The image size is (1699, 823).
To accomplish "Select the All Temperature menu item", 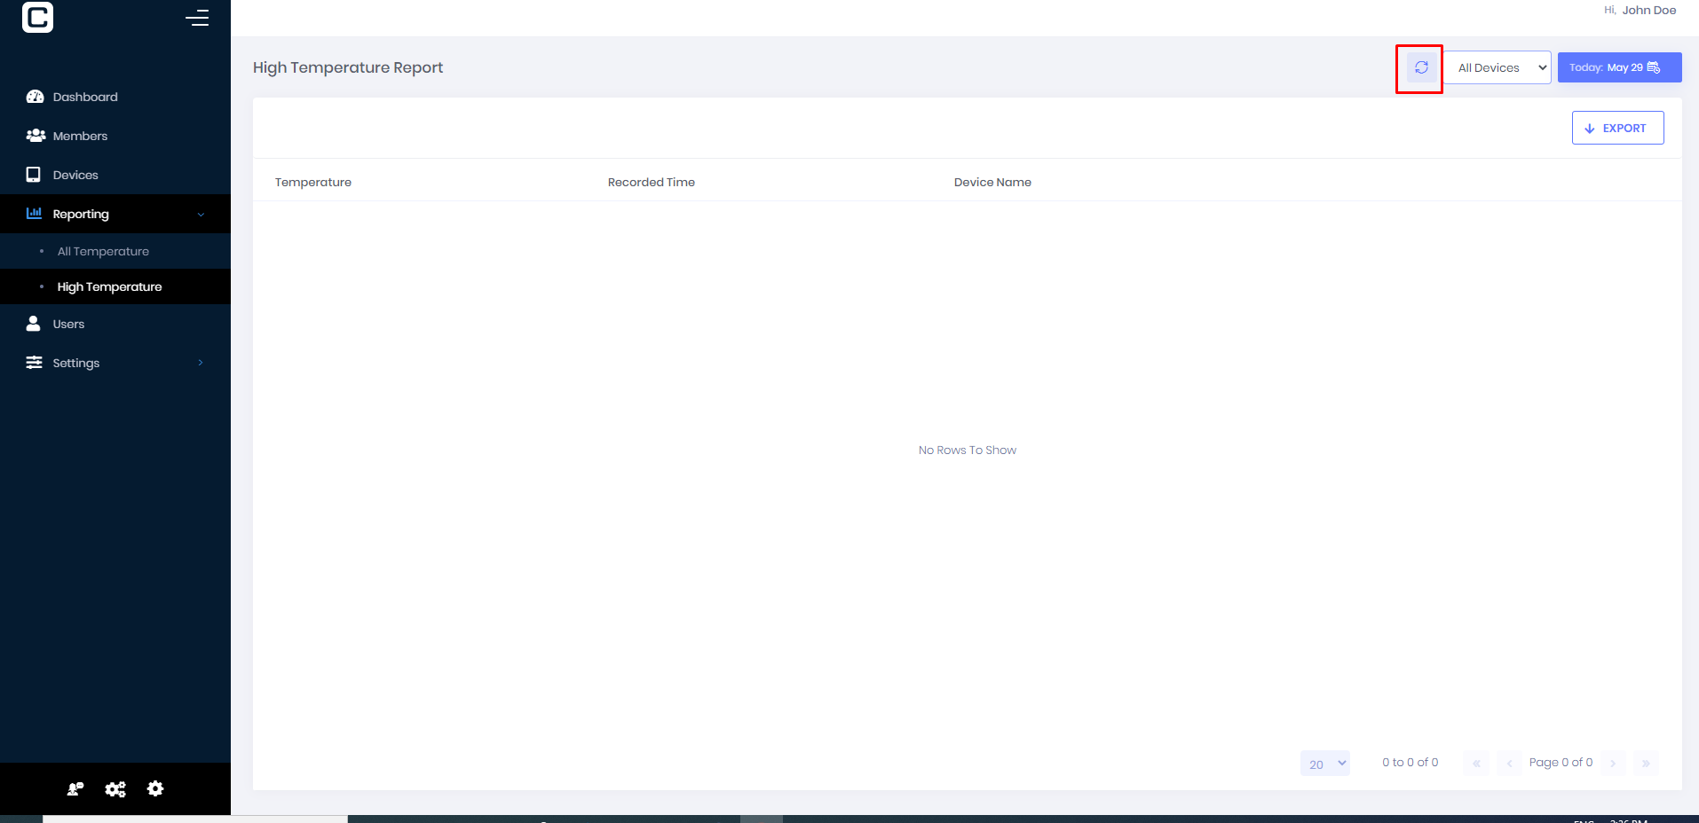I will point(103,251).
